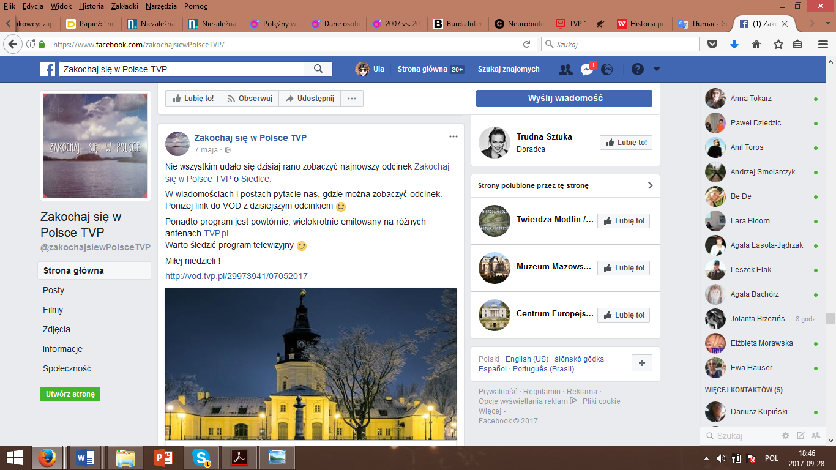Like Trudna Sztuka page
The height and width of the screenshot is (470, 836).
tap(626, 143)
